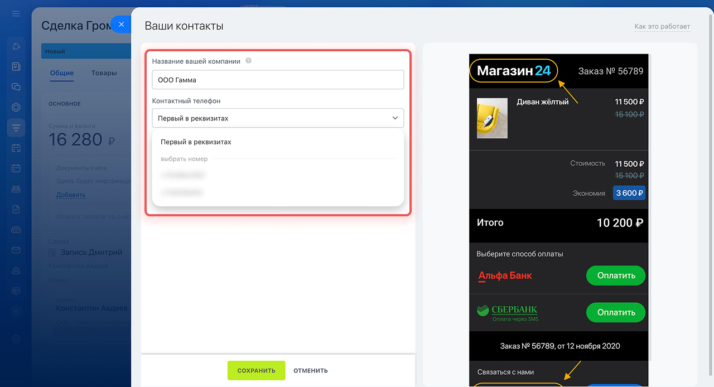Open the hamburger menu in the sidebar
The height and width of the screenshot is (387, 714).
16,13
